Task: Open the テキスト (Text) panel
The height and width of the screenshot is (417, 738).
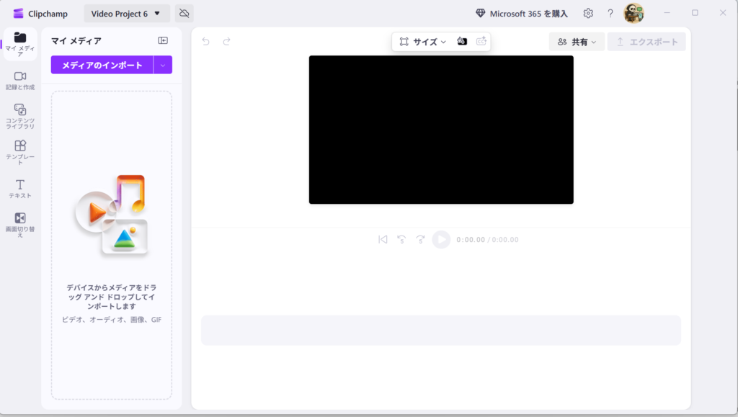Action: 19,186
